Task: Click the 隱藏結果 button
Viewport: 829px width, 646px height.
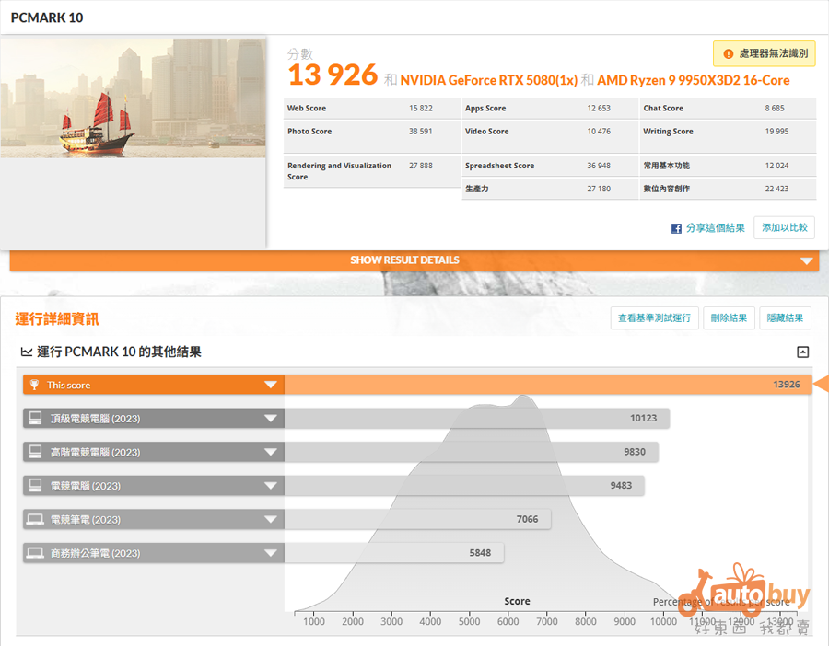Action: pyautogui.click(x=787, y=318)
